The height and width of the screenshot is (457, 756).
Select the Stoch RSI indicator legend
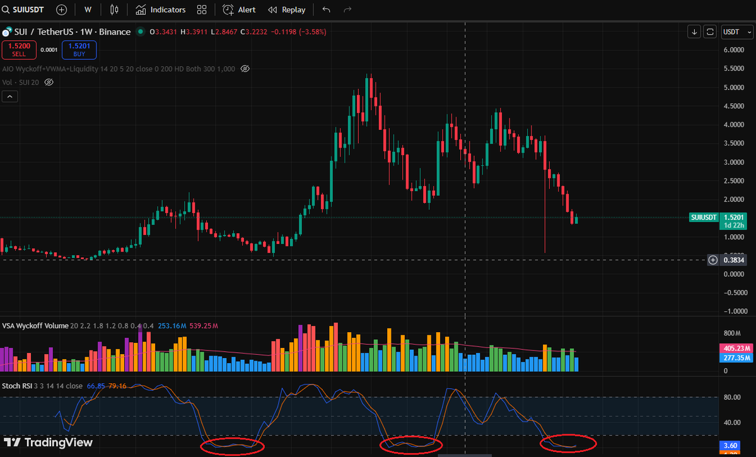pos(17,386)
